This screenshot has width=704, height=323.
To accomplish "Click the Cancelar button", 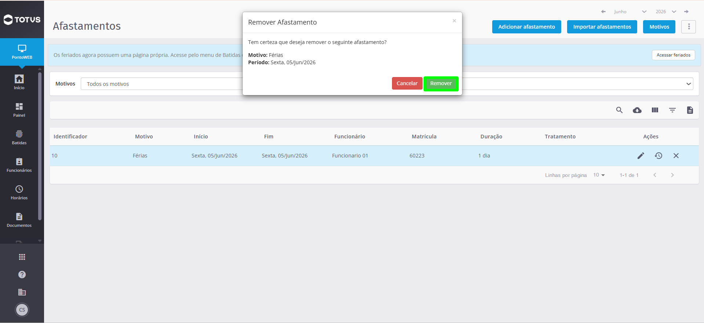I will click(407, 83).
